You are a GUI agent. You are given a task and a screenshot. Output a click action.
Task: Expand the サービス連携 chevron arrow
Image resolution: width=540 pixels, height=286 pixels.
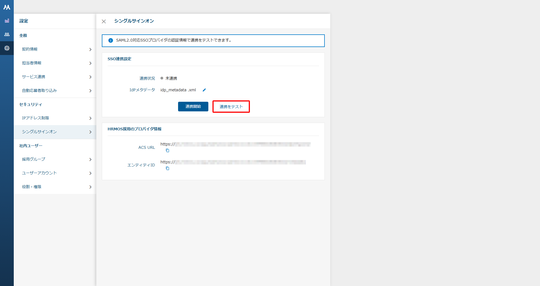(90, 77)
